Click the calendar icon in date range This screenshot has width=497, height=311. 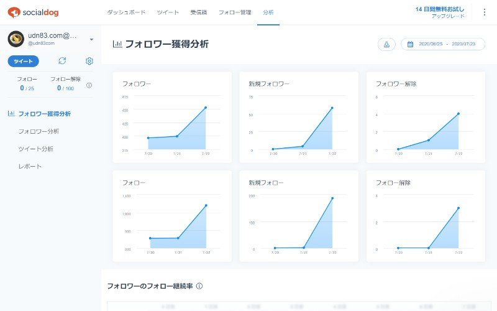(410, 44)
